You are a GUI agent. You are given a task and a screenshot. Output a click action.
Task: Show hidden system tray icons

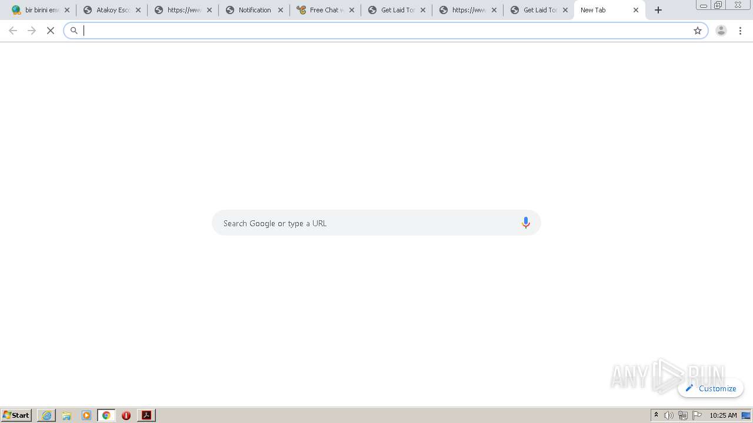coord(657,415)
